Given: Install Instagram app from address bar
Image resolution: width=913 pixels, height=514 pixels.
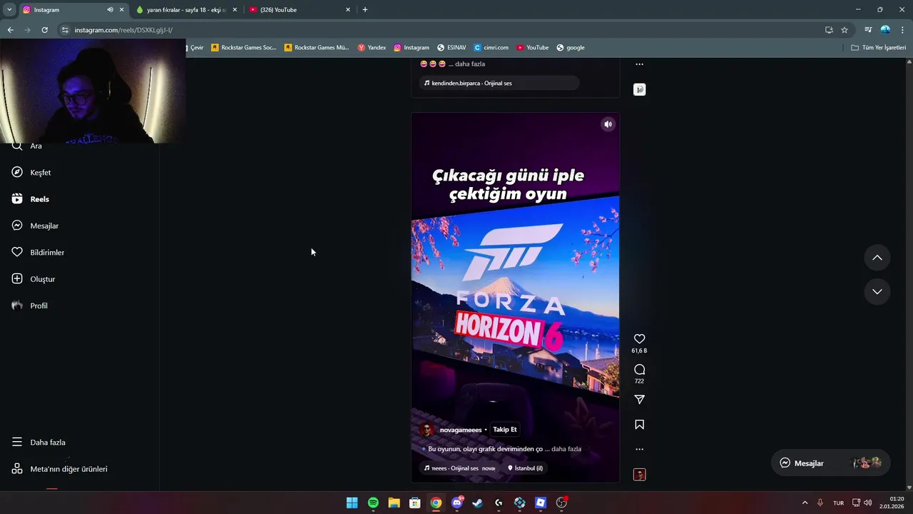Looking at the screenshot, I should coord(829,30).
